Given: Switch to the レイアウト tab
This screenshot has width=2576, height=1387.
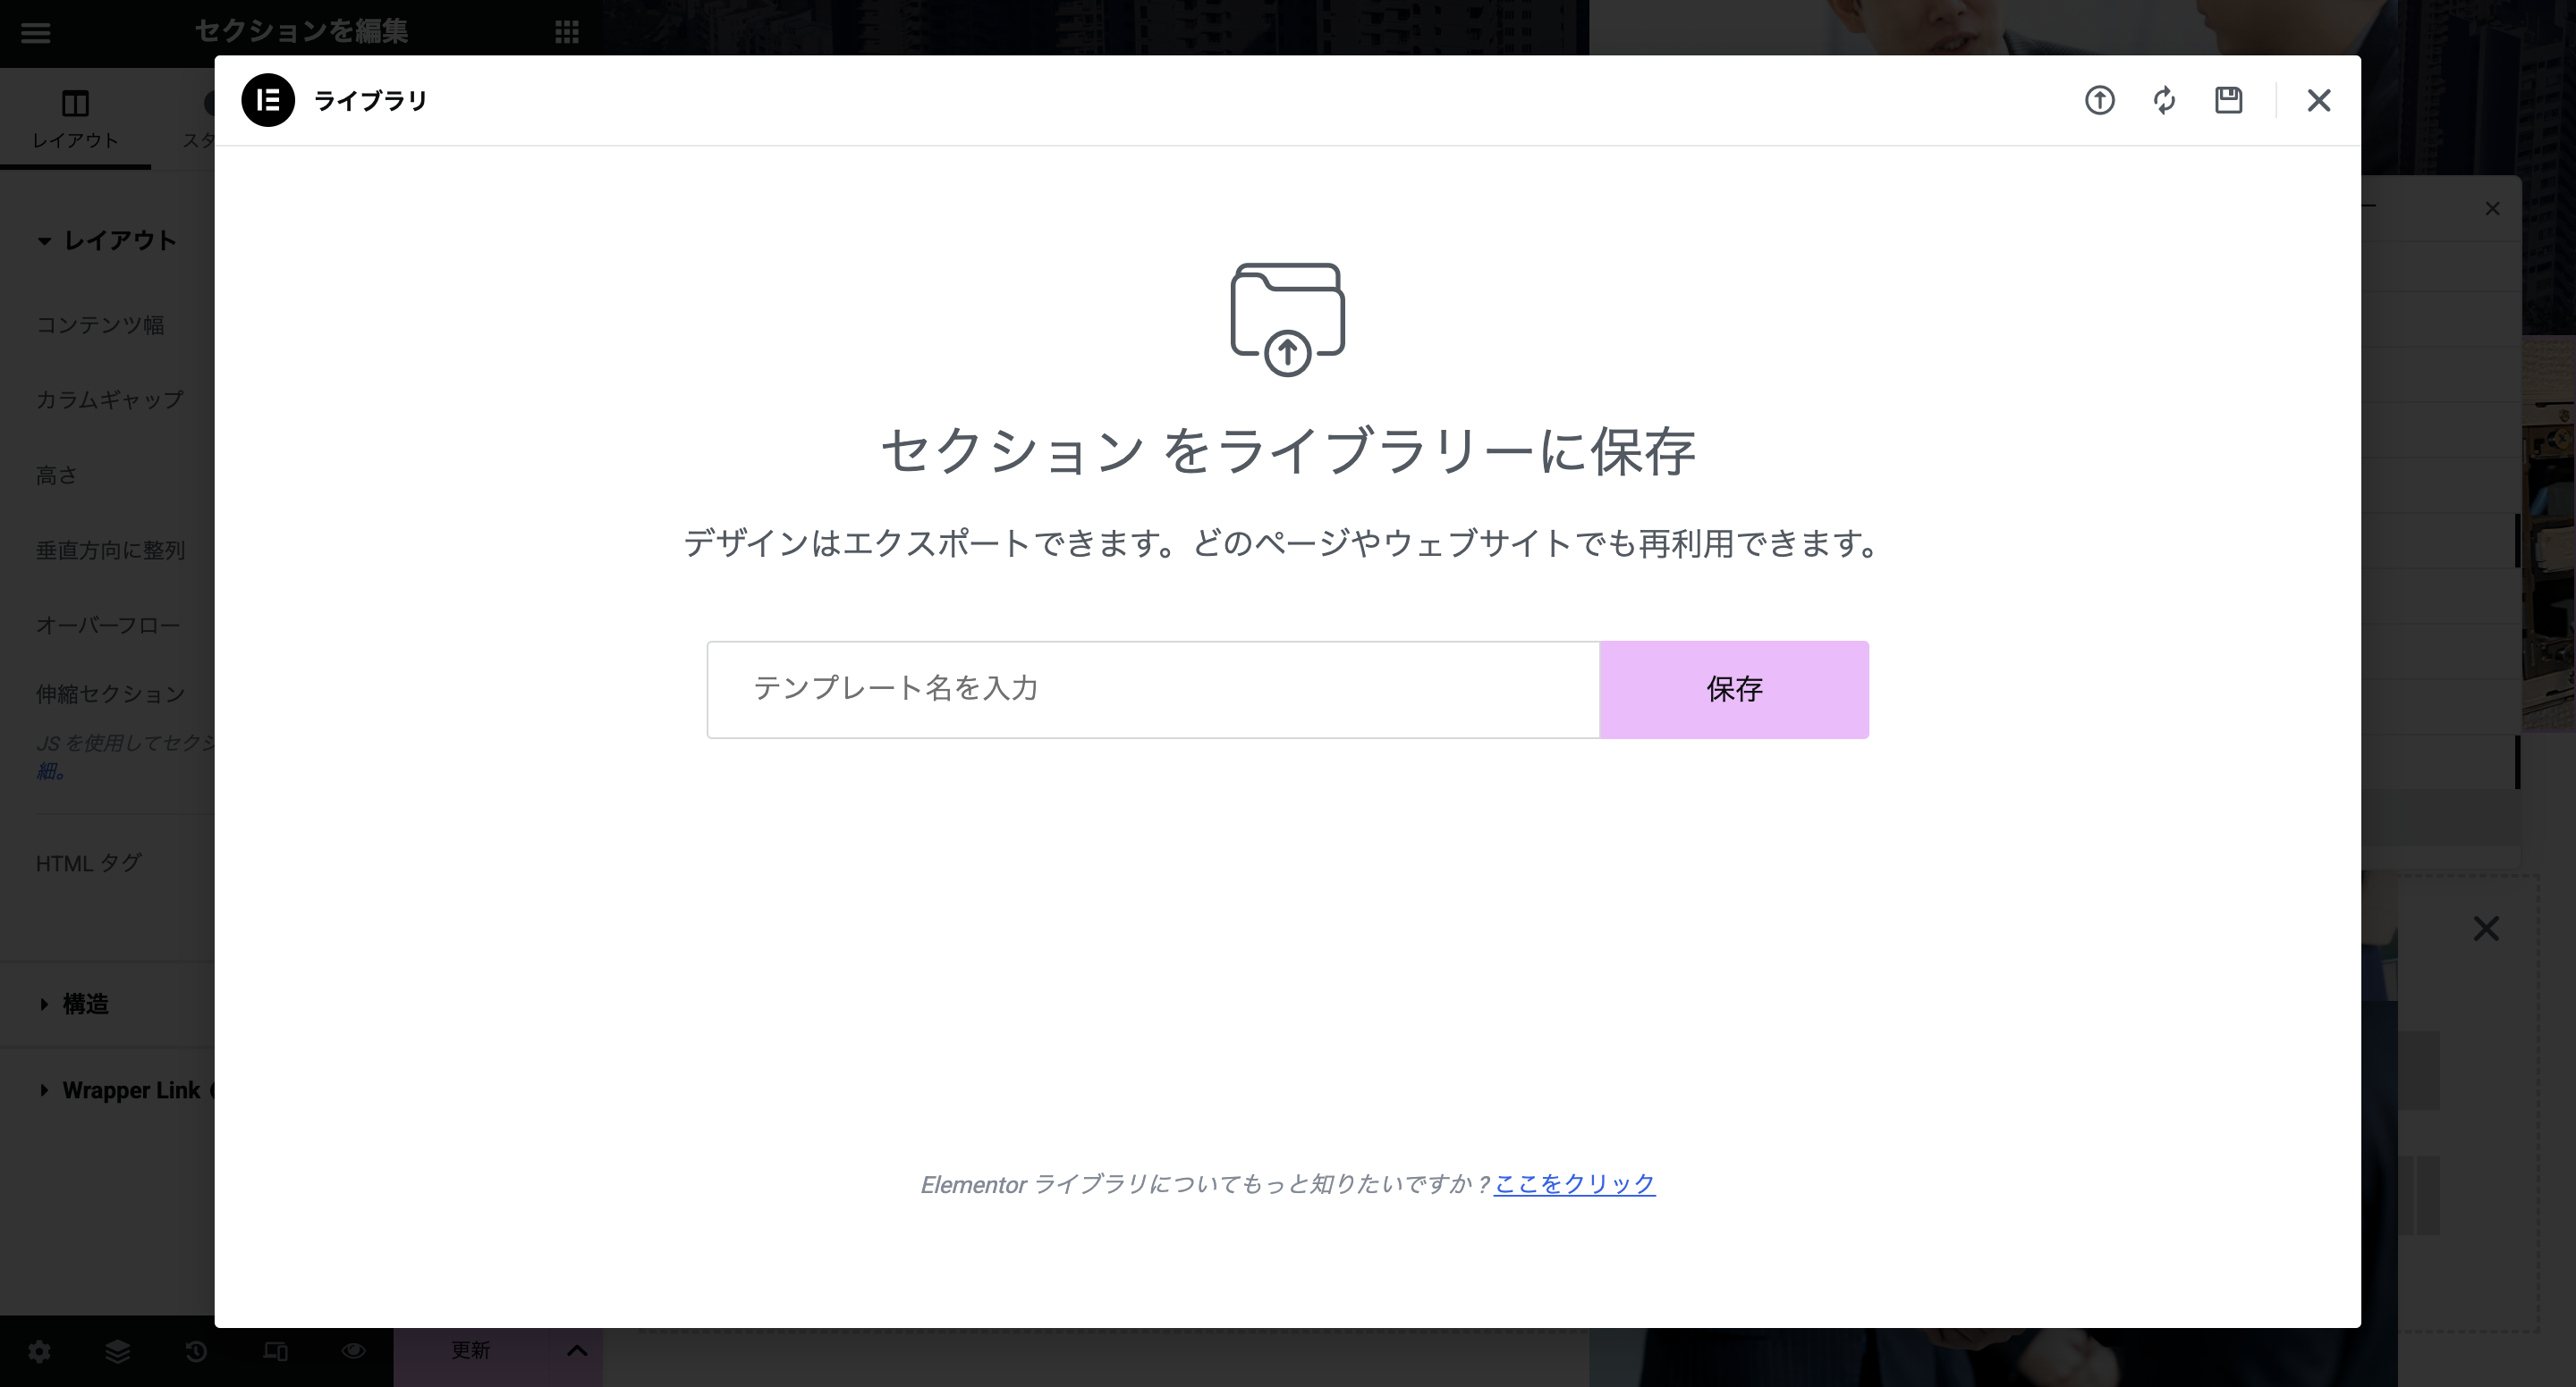Looking at the screenshot, I should pos(75,118).
